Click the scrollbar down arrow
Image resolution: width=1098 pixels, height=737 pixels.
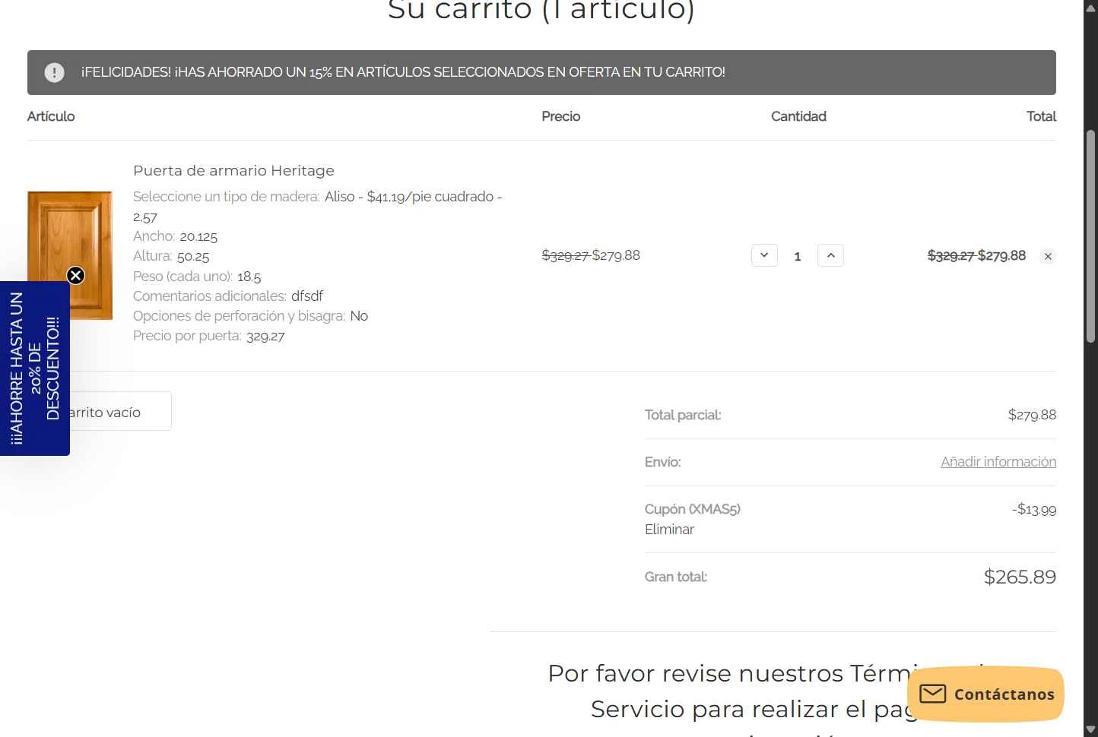1091,729
